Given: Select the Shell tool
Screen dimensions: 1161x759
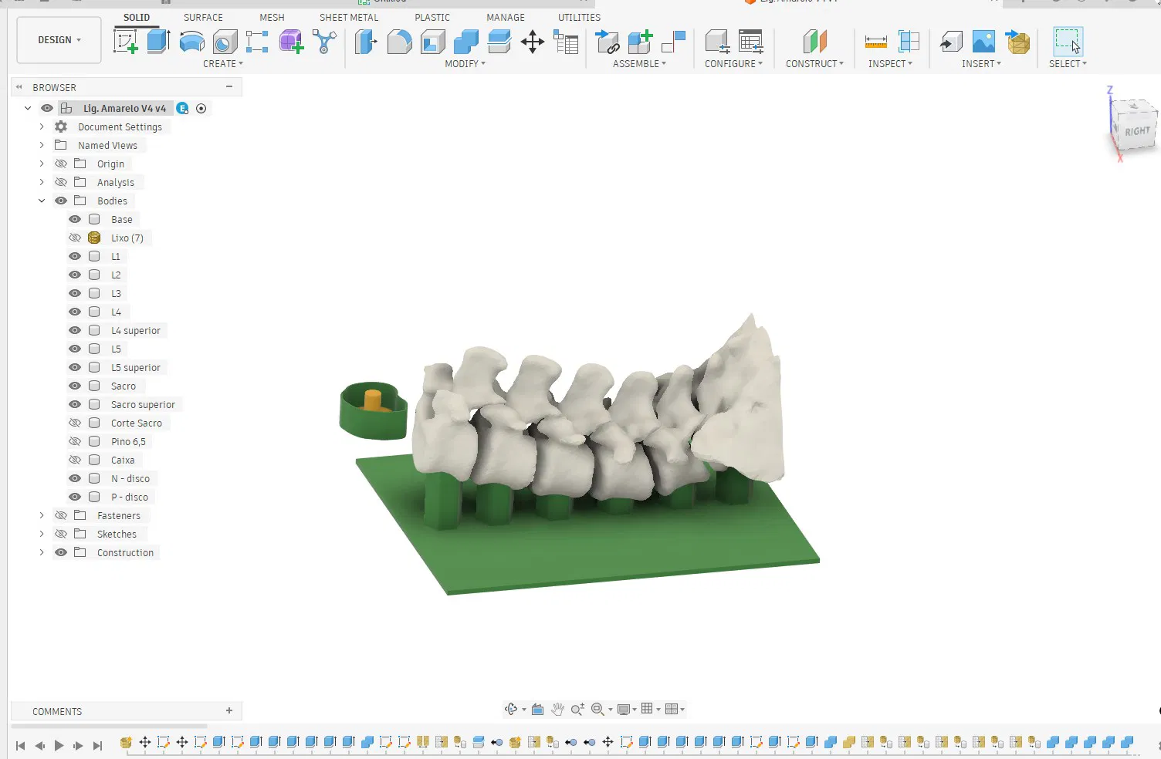Looking at the screenshot, I should (432, 42).
